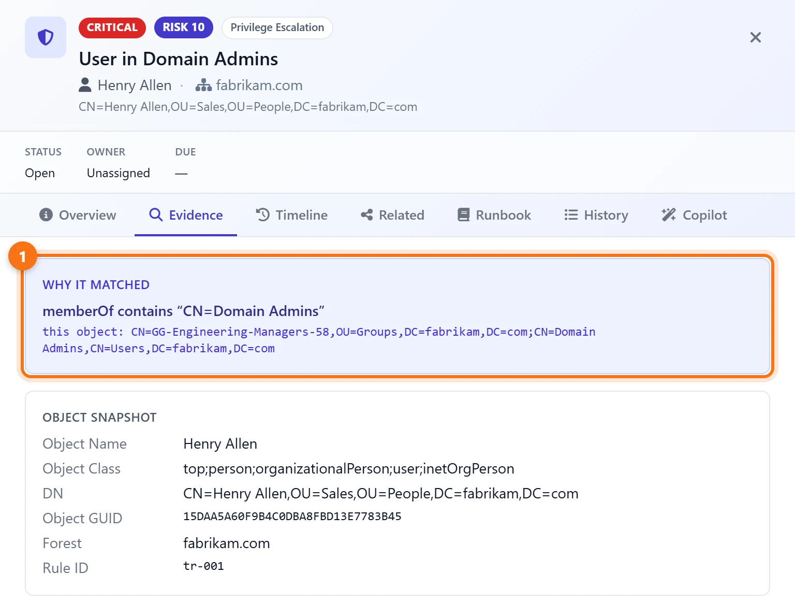The height and width of the screenshot is (602, 795).
Task: Click the Runbook tab book icon
Action: pyautogui.click(x=464, y=214)
